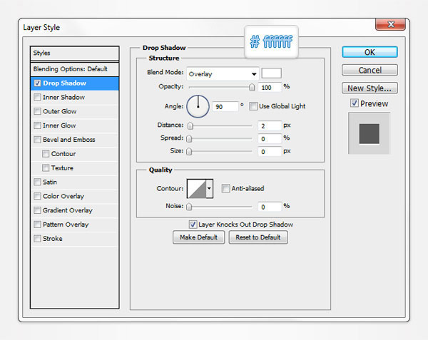Click the Angle dial control
428x340 pixels.
click(x=198, y=106)
